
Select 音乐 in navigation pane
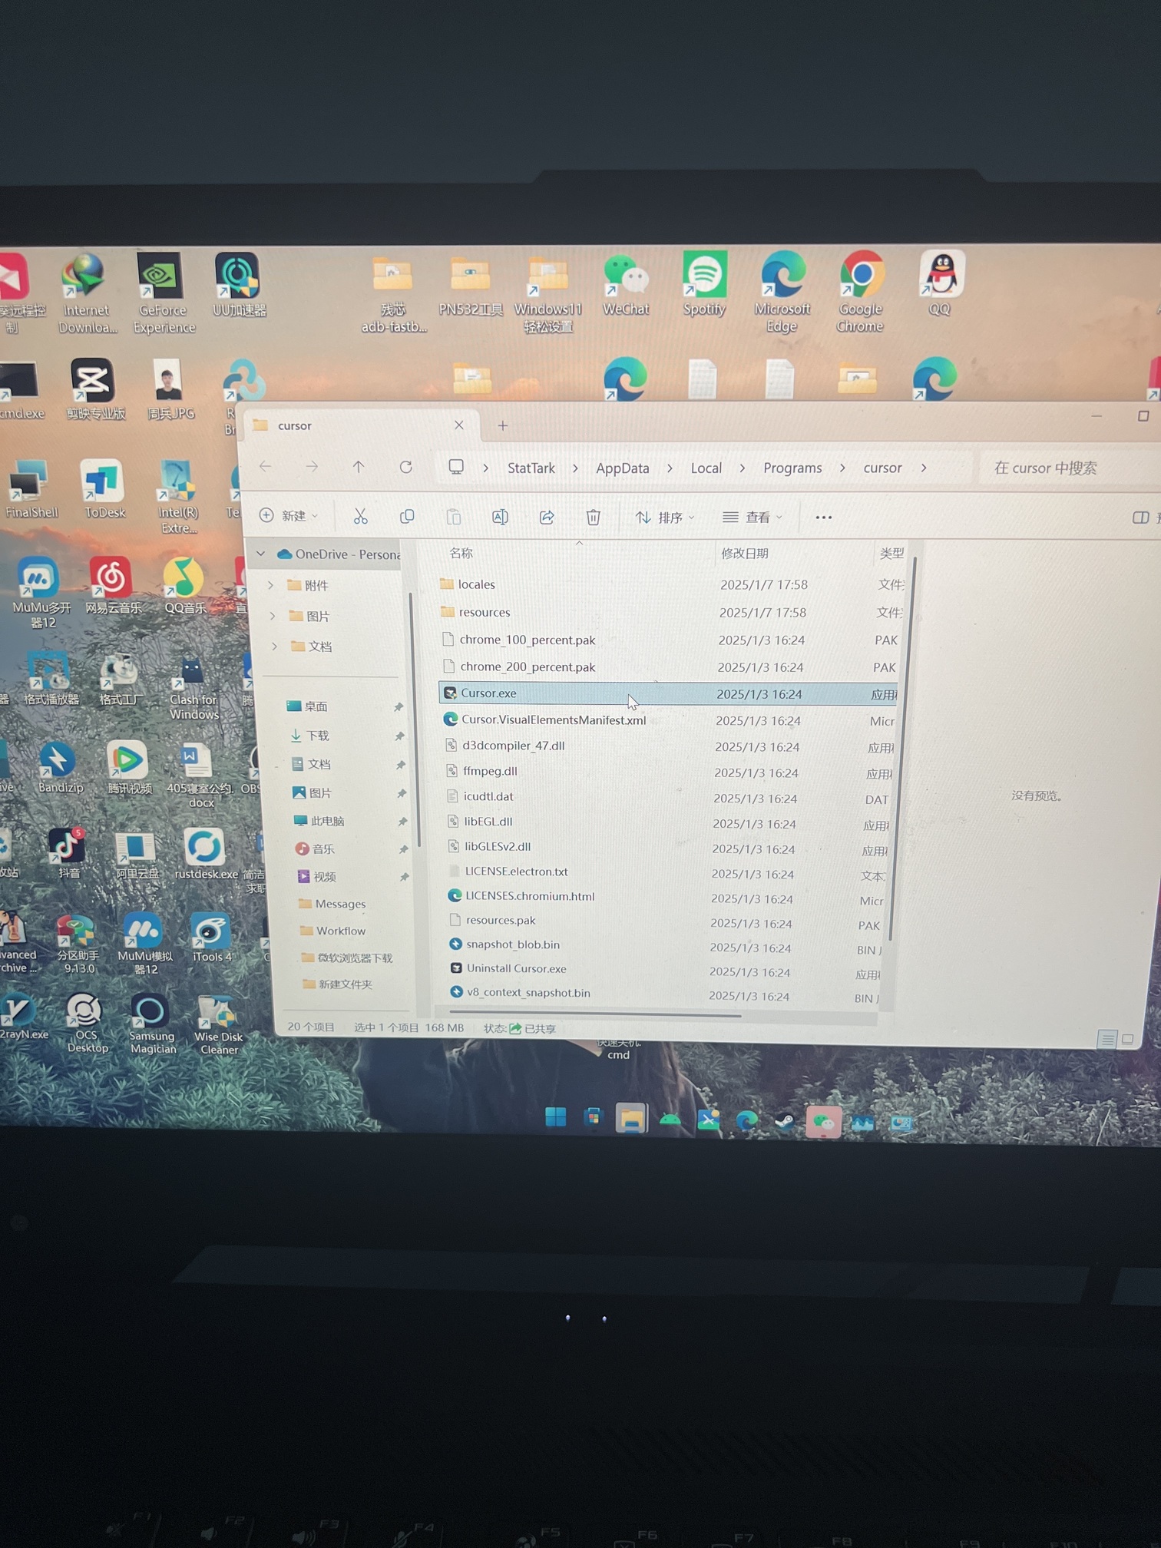(322, 848)
